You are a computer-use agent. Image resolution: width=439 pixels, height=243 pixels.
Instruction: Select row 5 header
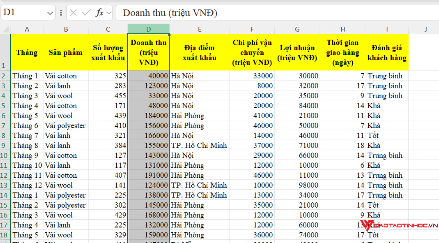[5, 106]
